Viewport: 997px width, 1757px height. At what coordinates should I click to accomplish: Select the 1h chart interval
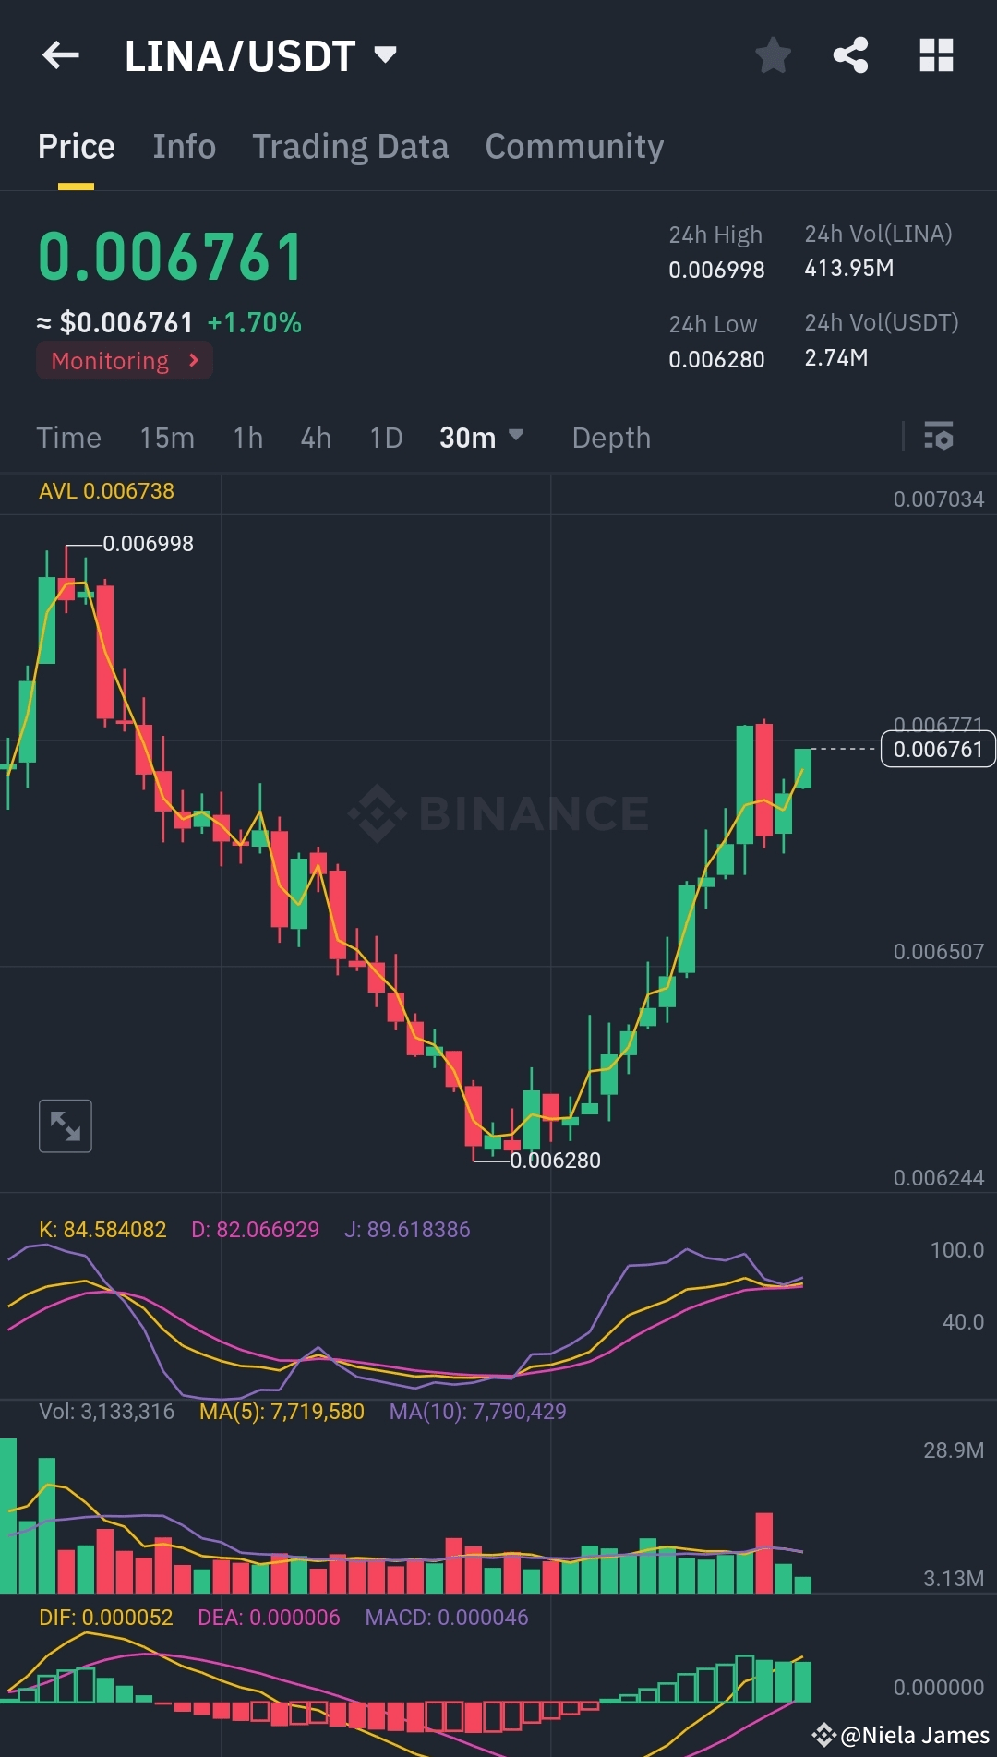(248, 438)
